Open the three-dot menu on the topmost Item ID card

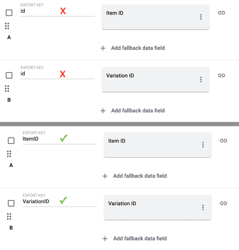pyautogui.click(x=201, y=17)
